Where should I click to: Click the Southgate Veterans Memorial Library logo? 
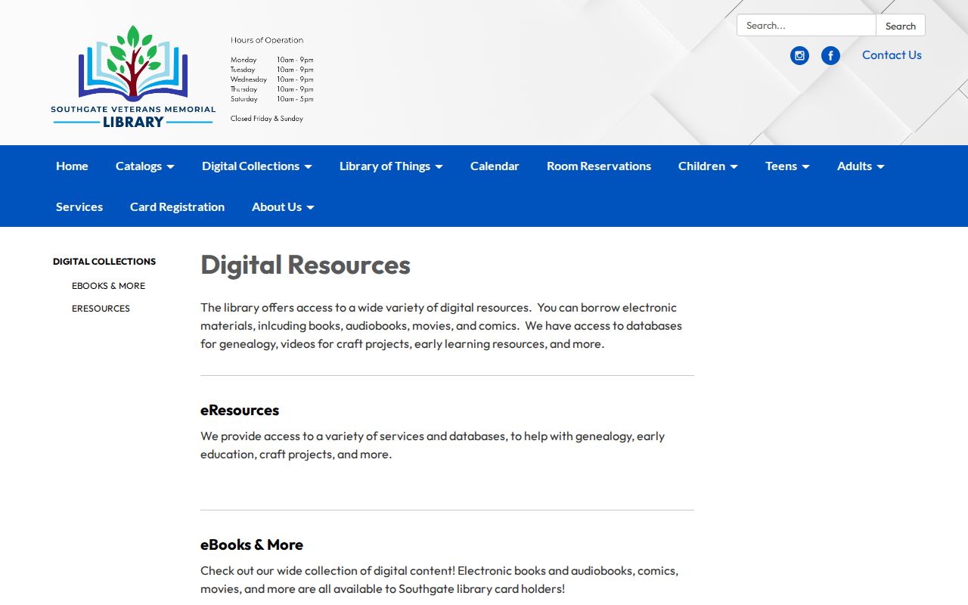[x=133, y=76]
